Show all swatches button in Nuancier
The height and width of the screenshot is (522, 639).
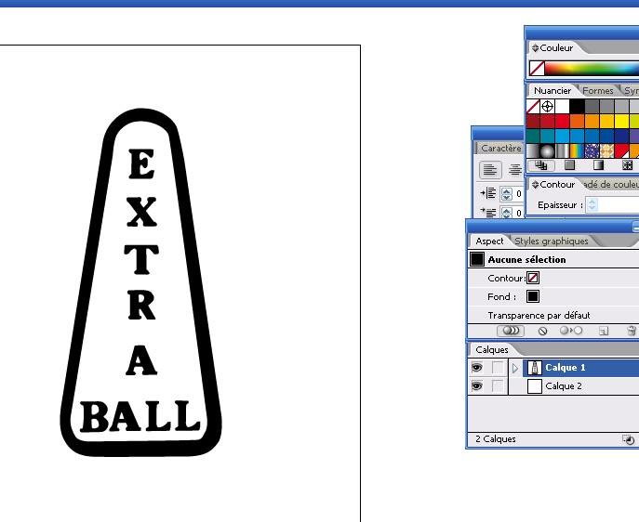[x=541, y=165]
